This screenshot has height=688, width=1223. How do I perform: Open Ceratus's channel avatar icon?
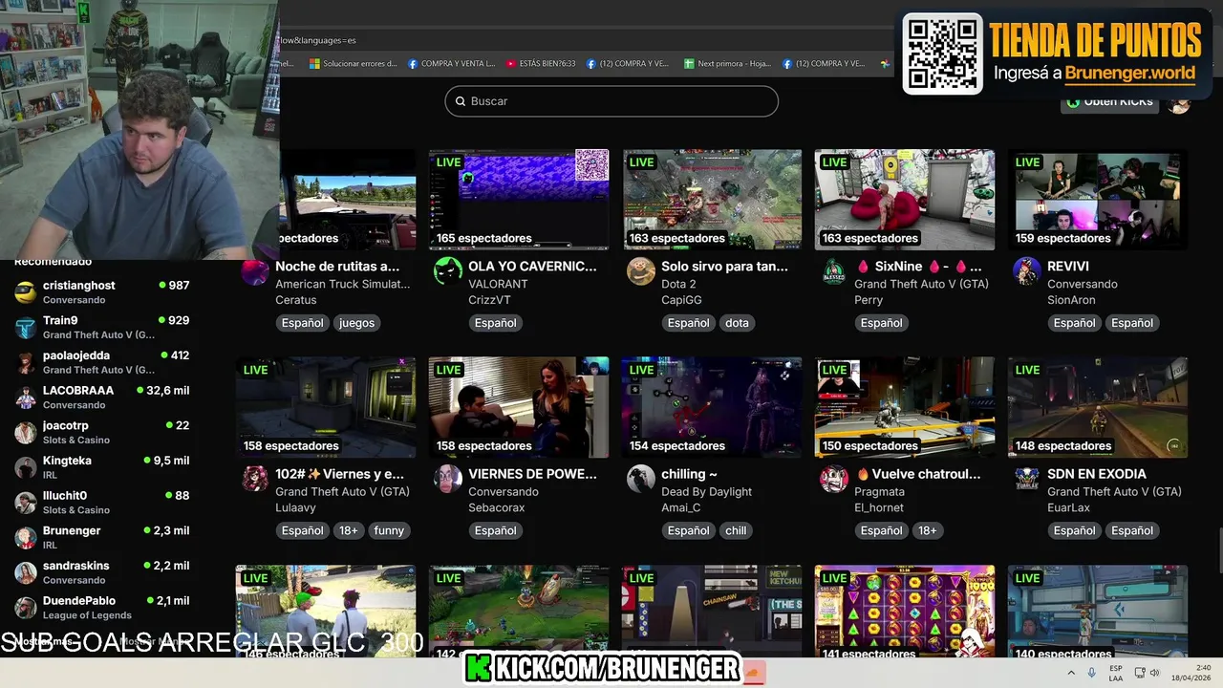pyautogui.click(x=255, y=271)
